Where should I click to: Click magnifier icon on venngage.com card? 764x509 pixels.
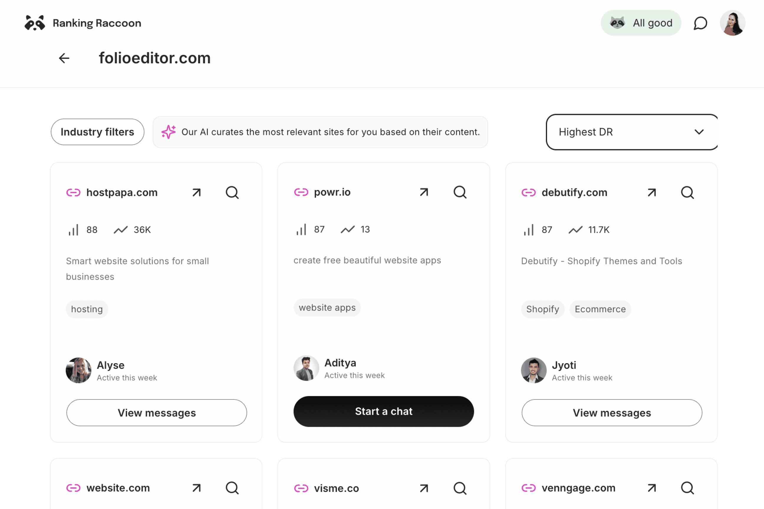[687, 487]
